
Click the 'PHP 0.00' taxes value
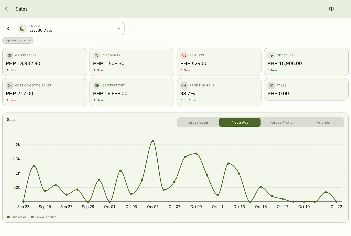click(x=278, y=93)
